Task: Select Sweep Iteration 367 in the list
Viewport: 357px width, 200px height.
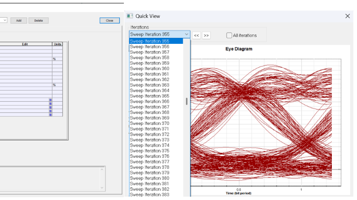Action: (x=156, y=107)
